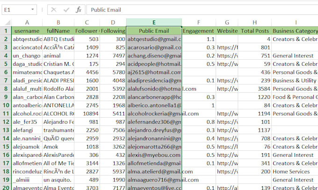This screenshot has width=318, height=190.
Task: Select row 16 header
Action: click(6, 155)
